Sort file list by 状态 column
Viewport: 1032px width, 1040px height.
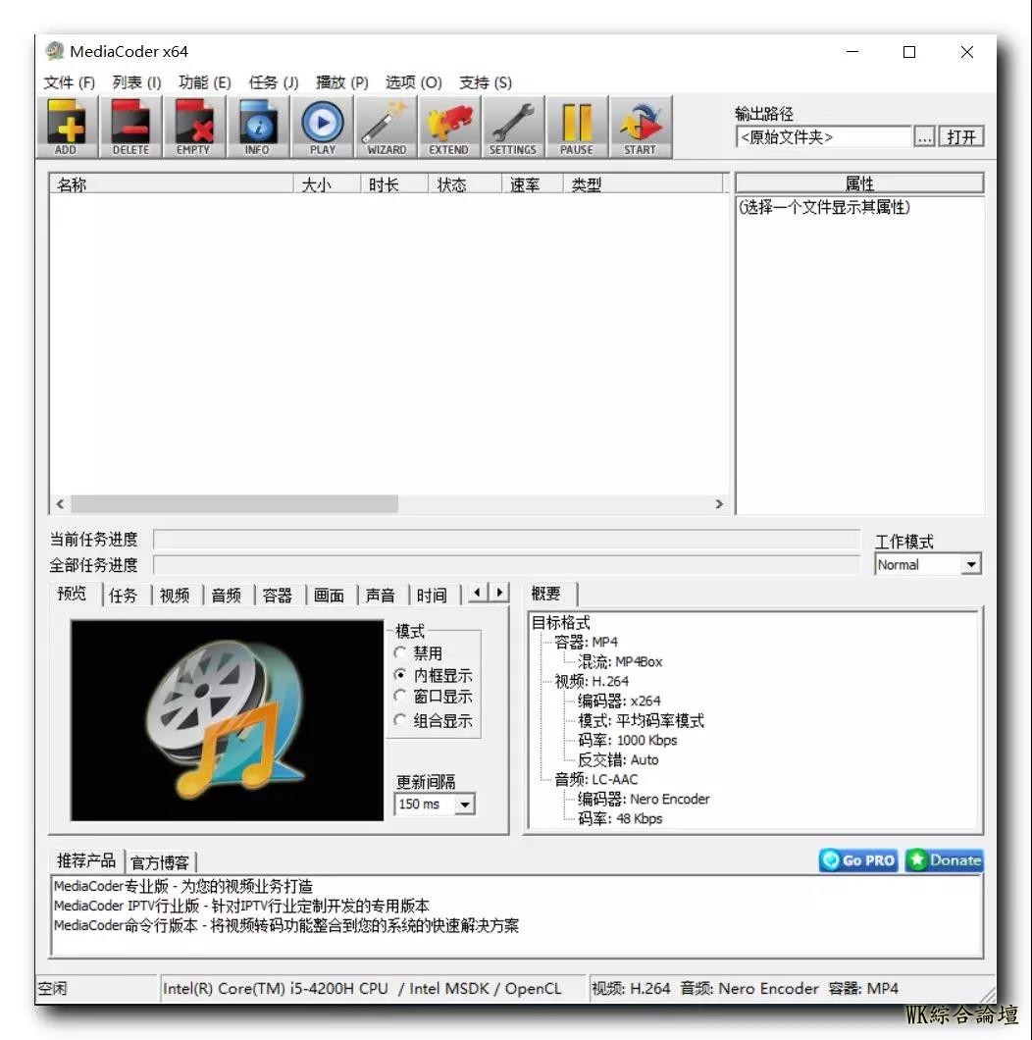click(465, 184)
